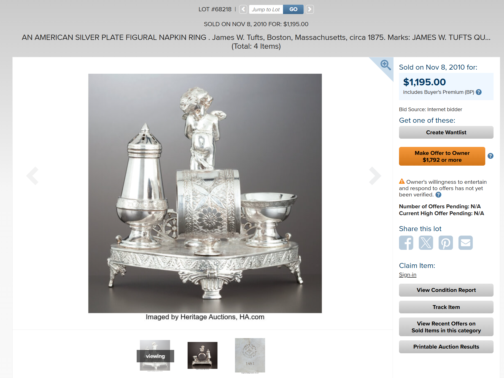Click View Condition Report
This screenshot has width=504, height=378.
(446, 290)
